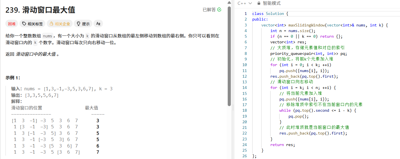The image size is (400, 159).
Task: Click the maxSlidingWindow function signature line
Action: coord(325,25)
